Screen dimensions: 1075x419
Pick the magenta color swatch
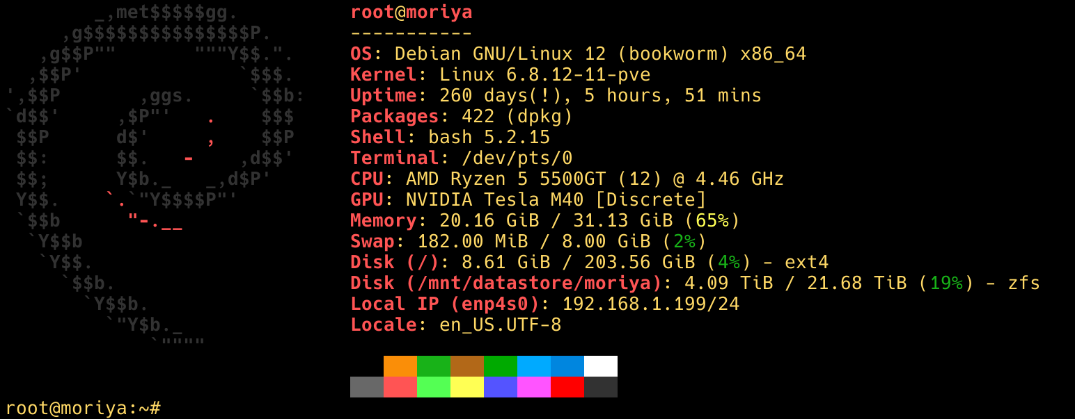(x=534, y=387)
